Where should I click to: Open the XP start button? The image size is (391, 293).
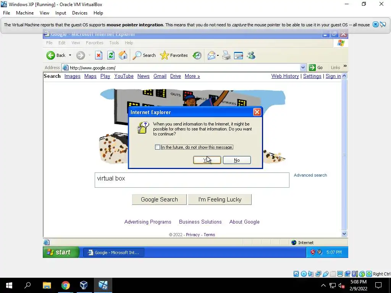(61, 253)
